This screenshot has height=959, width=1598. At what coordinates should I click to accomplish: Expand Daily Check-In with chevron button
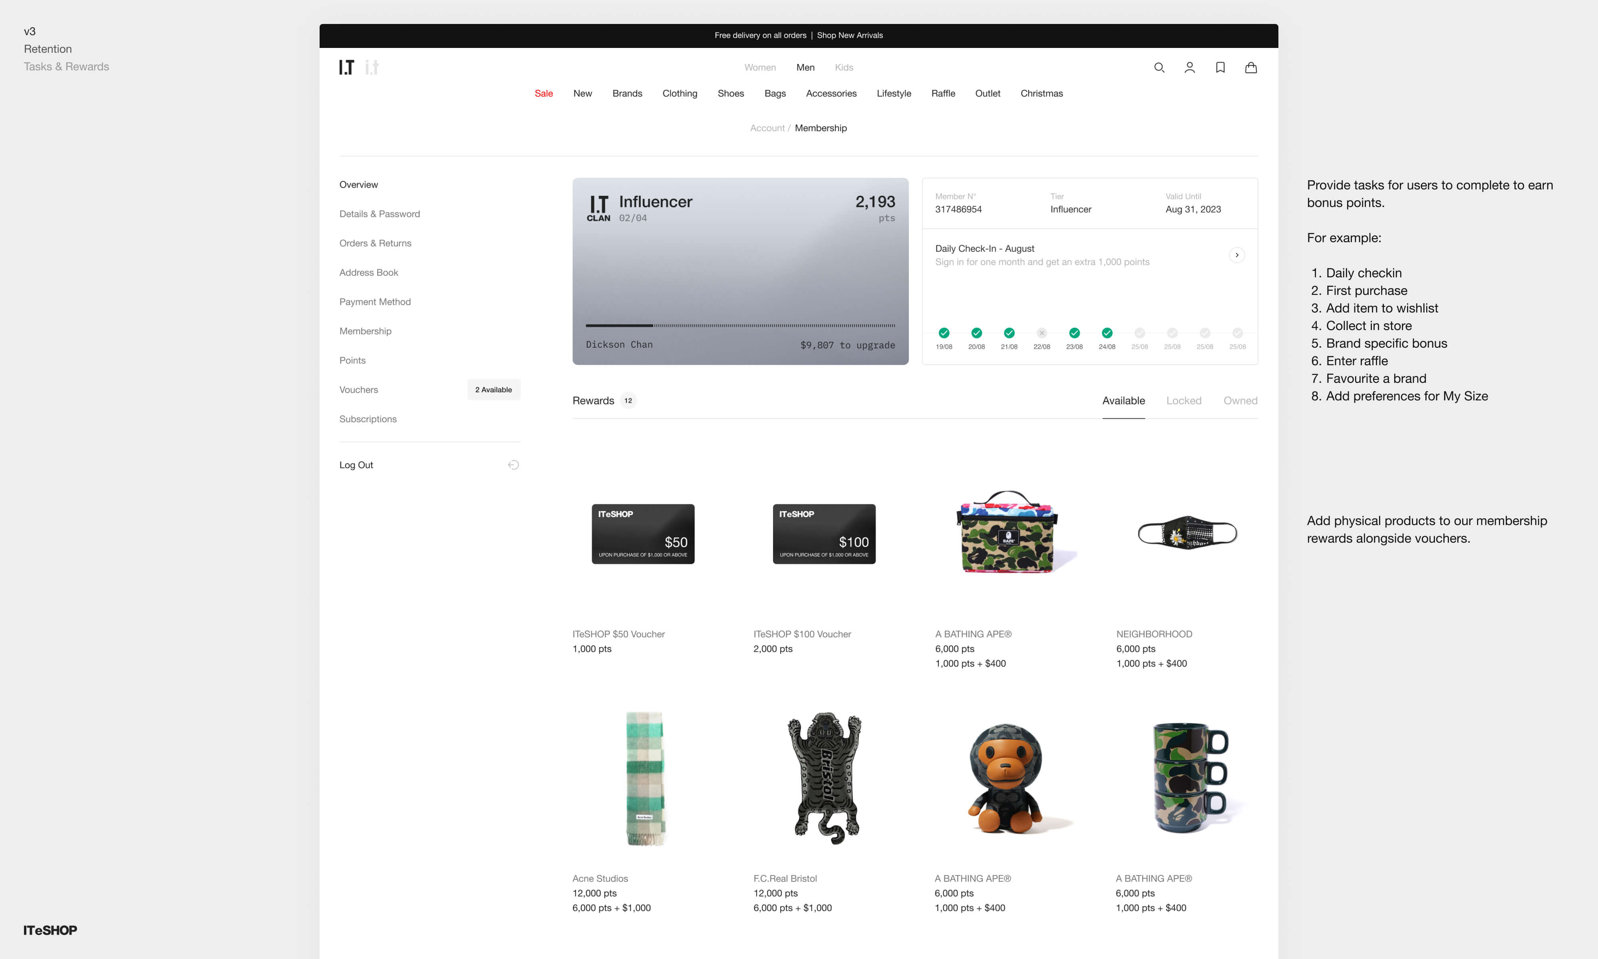tap(1236, 255)
